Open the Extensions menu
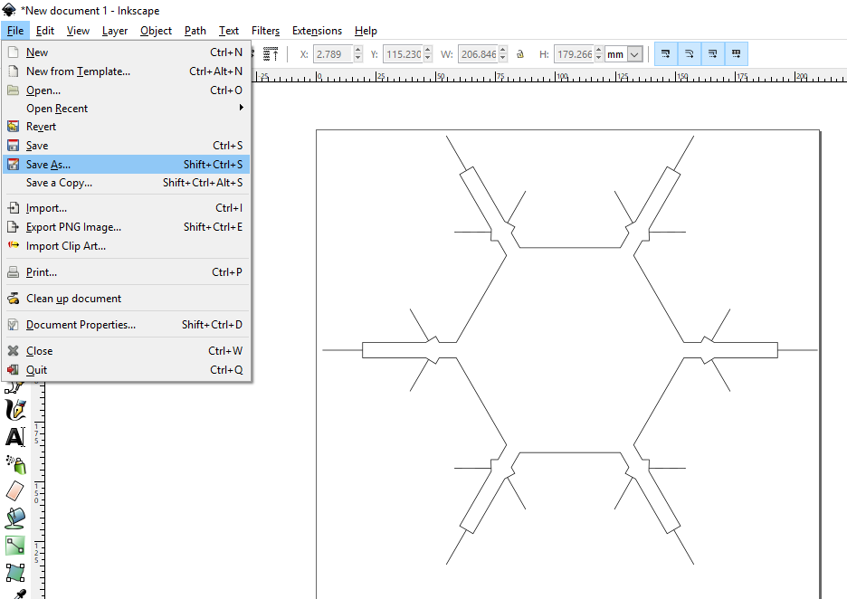The height and width of the screenshot is (599, 847). tap(317, 30)
